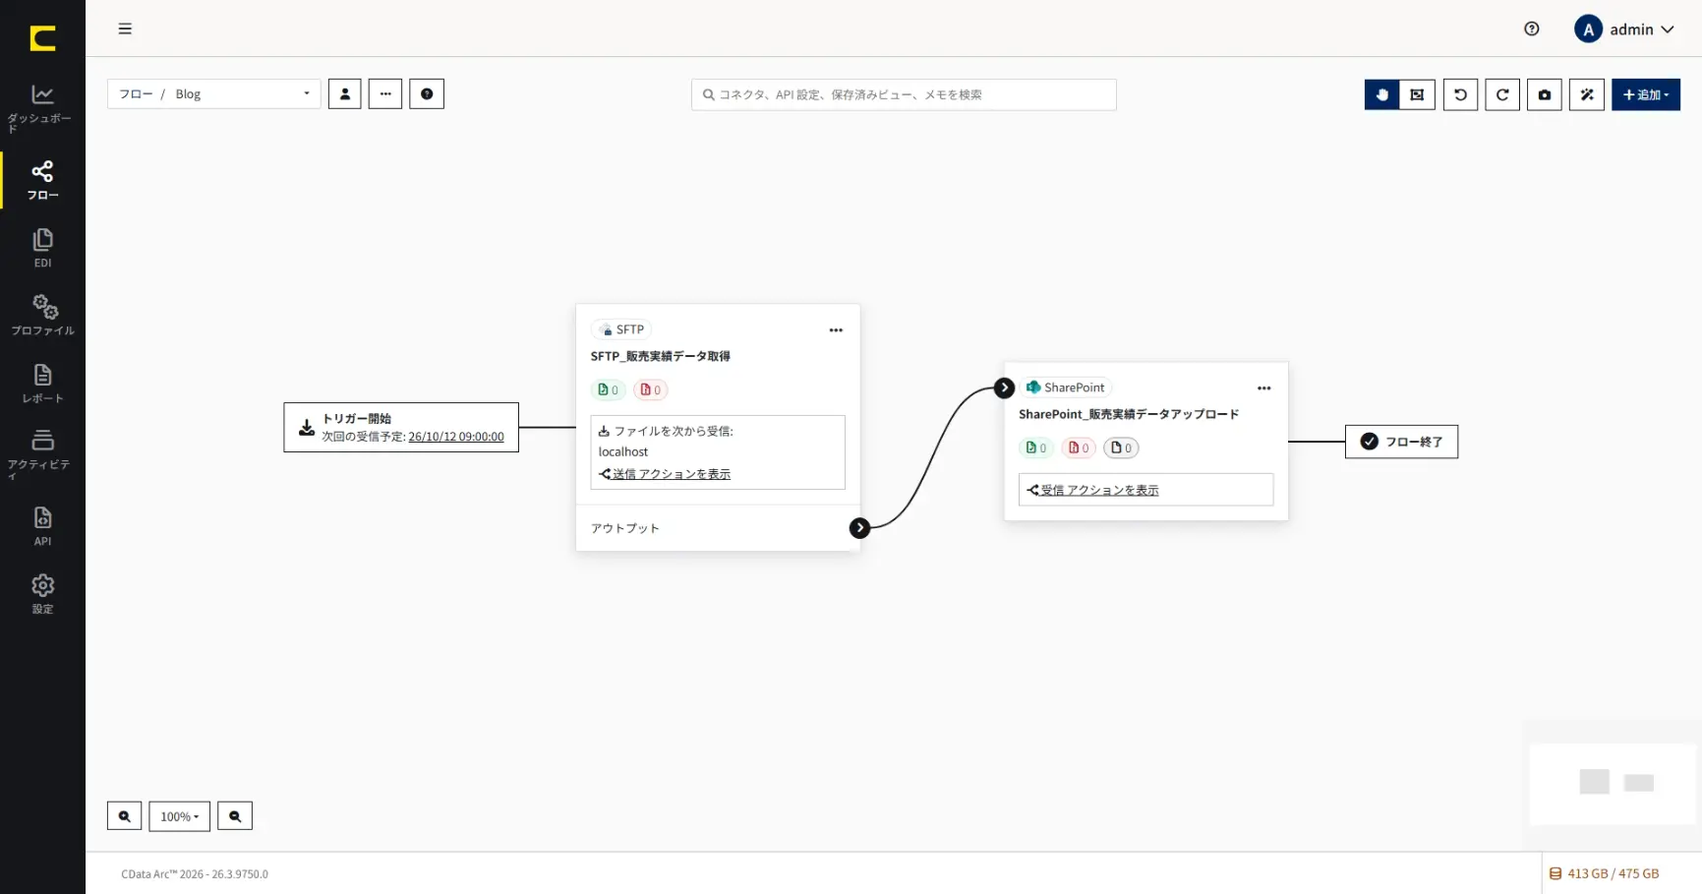Viewport: 1702px width, 894px height.
Task: Expand the 追加 dropdown button
Action: (x=1646, y=94)
